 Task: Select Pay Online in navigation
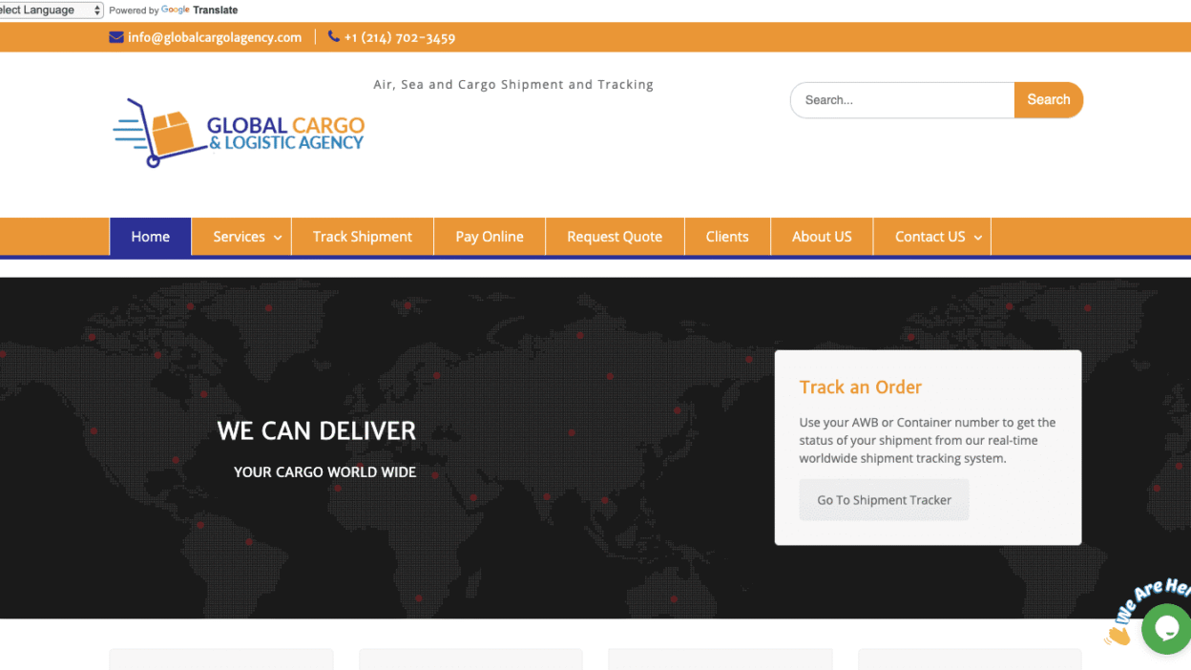pos(489,237)
